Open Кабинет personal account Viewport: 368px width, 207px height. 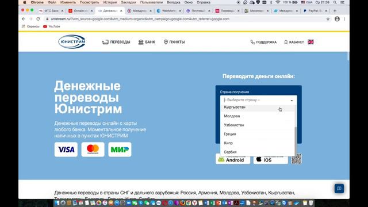click(x=294, y=42)
